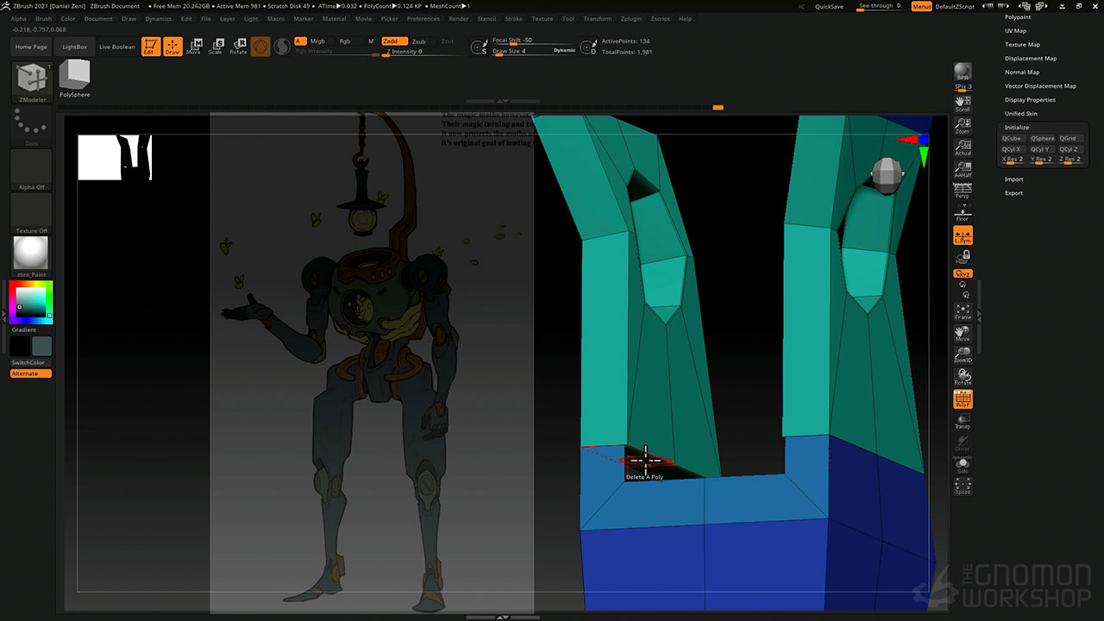Screen dimensions: 1104x621
Task: Open the Stroke menu
Action: point(513,18)
